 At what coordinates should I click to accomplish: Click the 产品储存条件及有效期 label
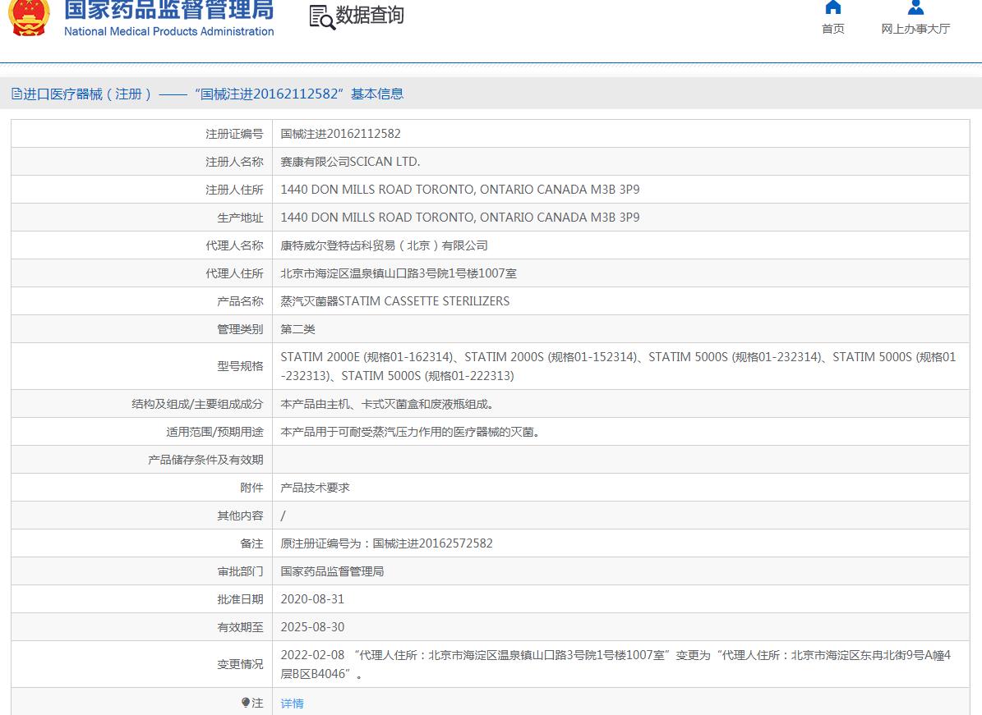click(x=205, y=460)
